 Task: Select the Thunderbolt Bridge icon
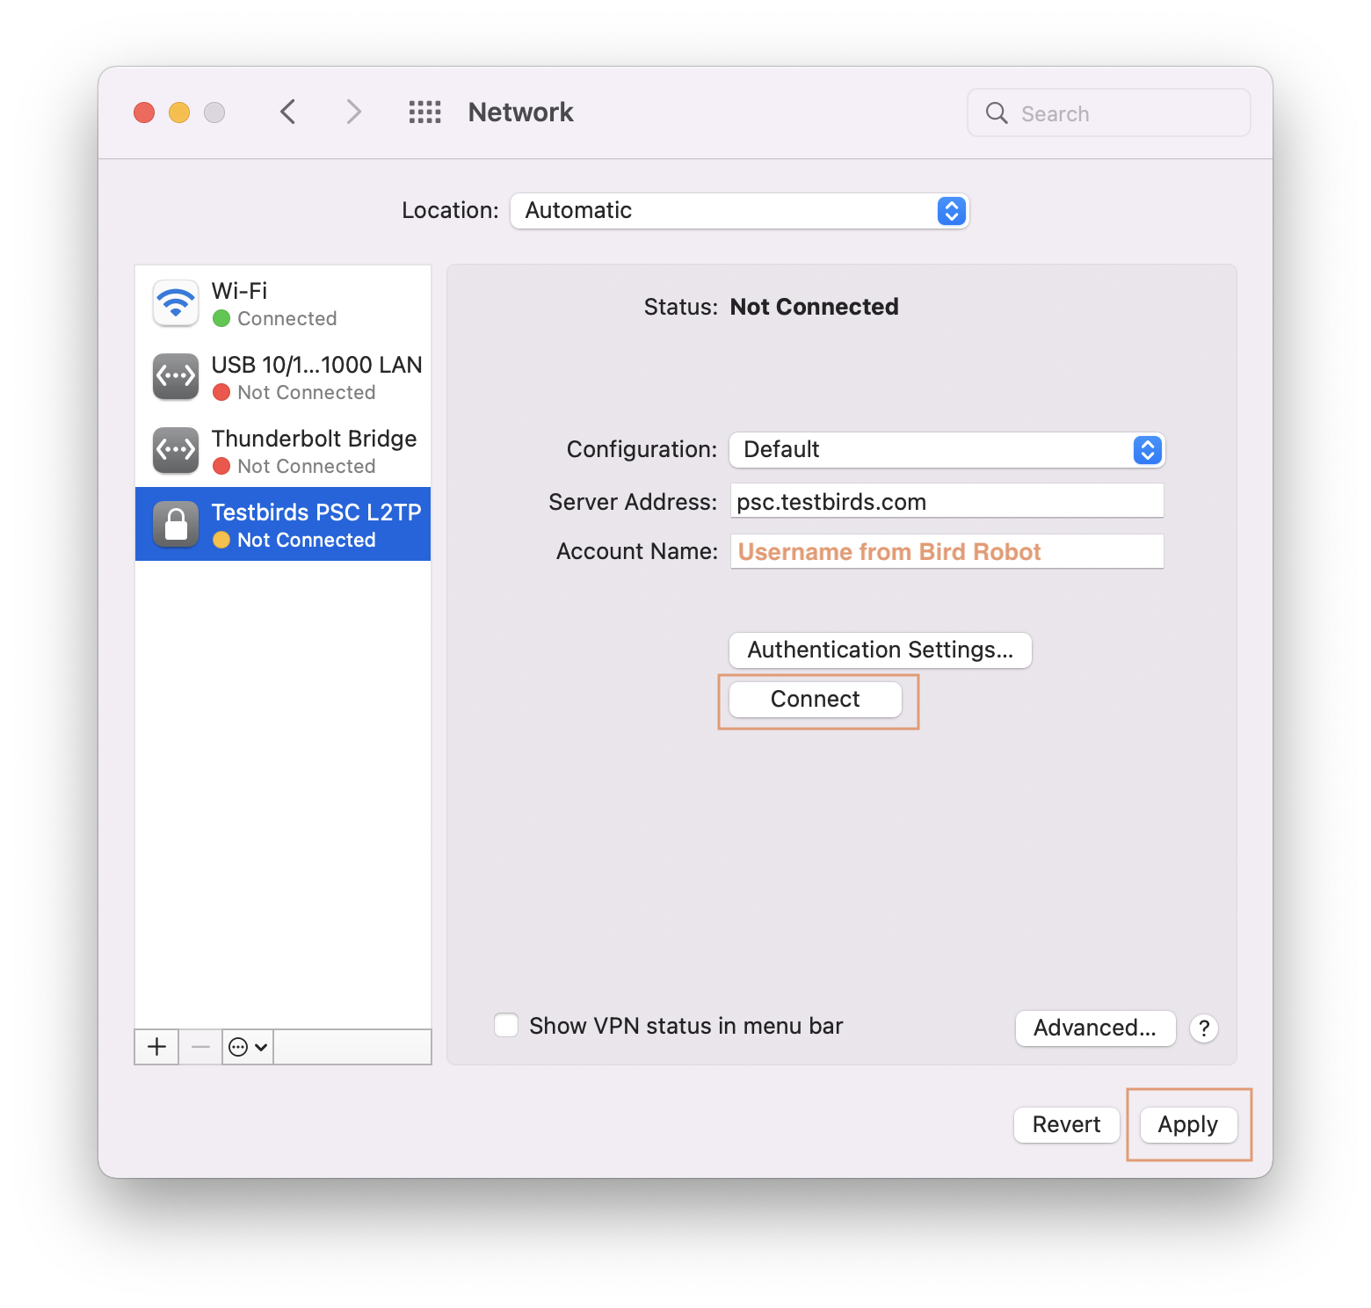click(175, 450)
